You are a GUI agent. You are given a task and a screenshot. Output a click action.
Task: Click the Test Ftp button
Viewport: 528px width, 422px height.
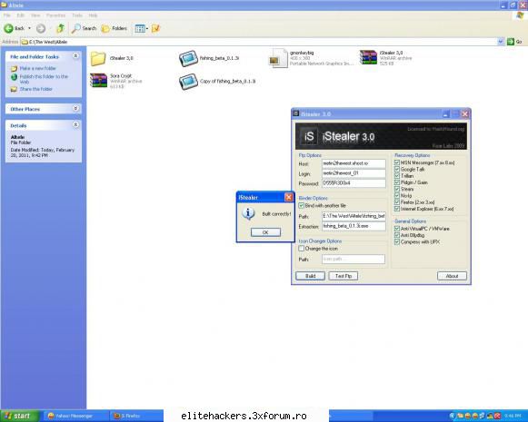click(344, 276)
